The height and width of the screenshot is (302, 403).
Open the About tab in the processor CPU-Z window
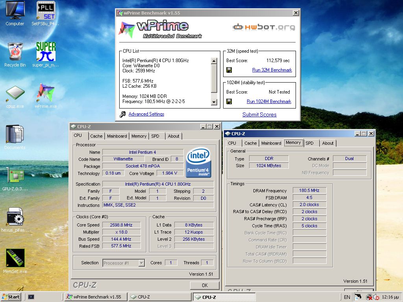pos(174,136)
